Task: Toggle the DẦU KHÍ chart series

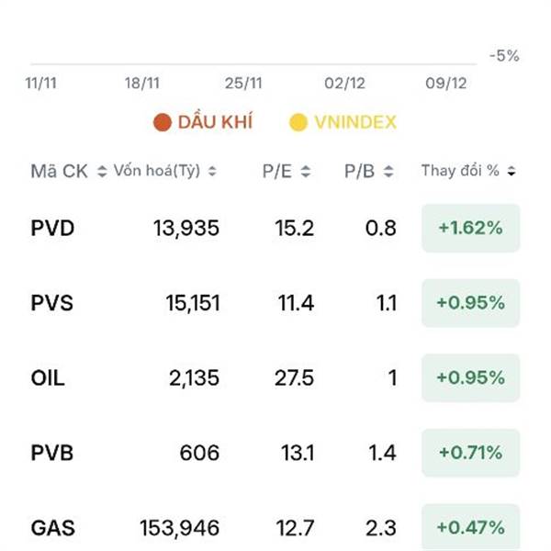Action: click(x=215, y=122)
